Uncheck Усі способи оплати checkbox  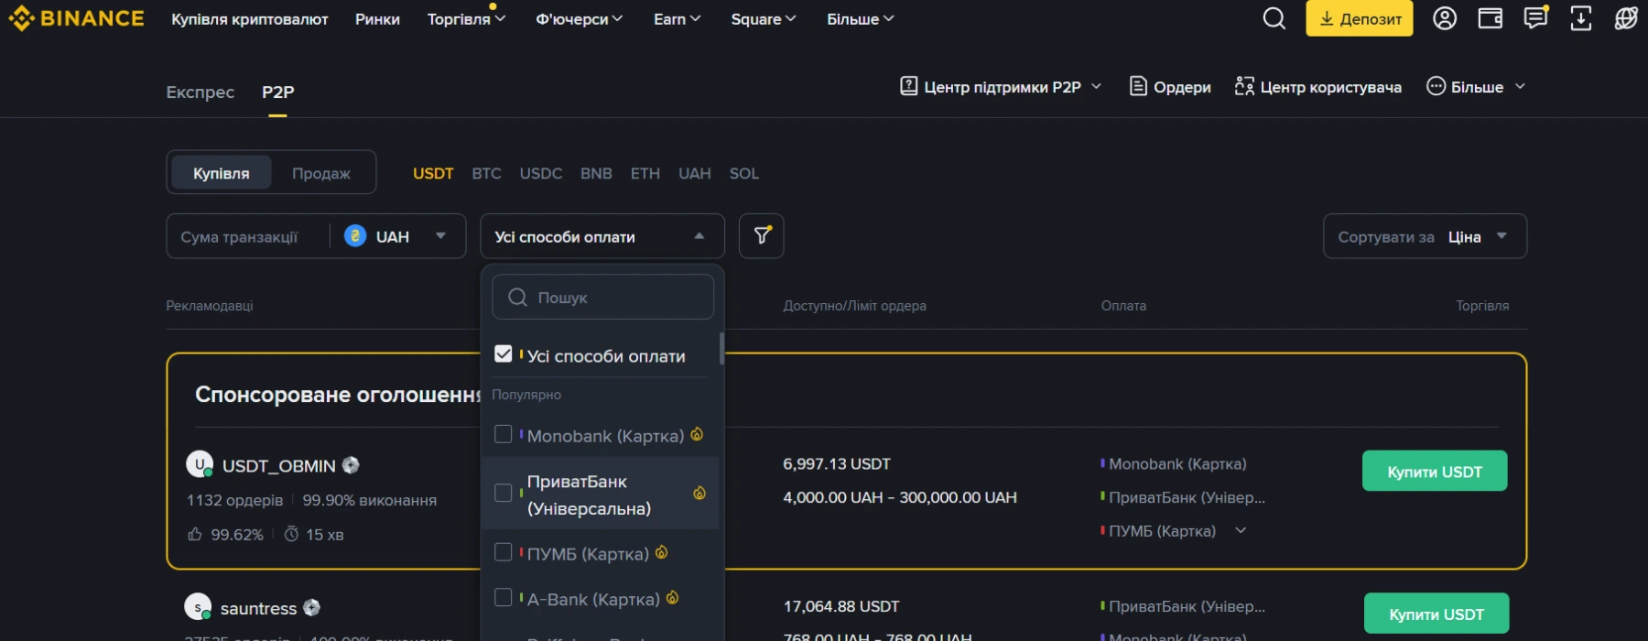pos(503,353)
